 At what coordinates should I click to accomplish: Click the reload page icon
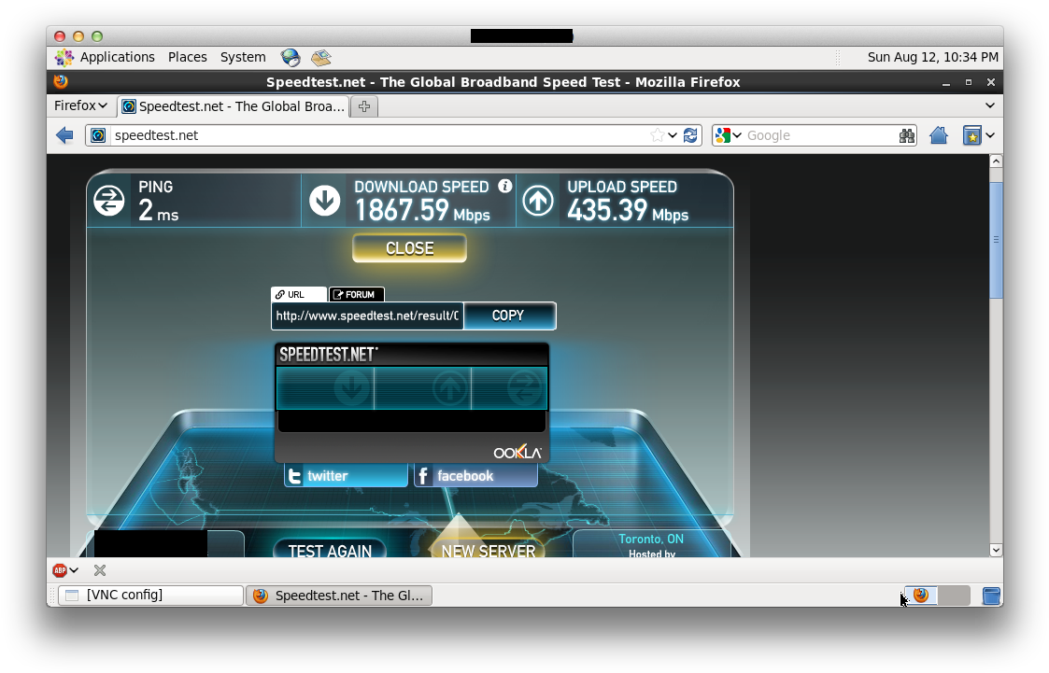click(x=690, y=135)
